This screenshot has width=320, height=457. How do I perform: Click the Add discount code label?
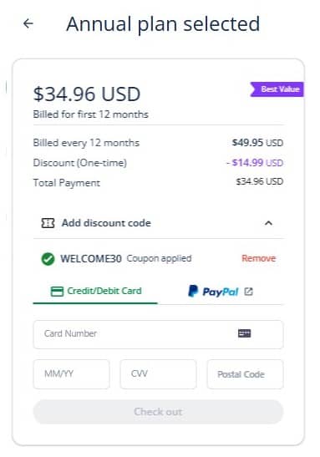pyautogui.click(x=106, y=223)
